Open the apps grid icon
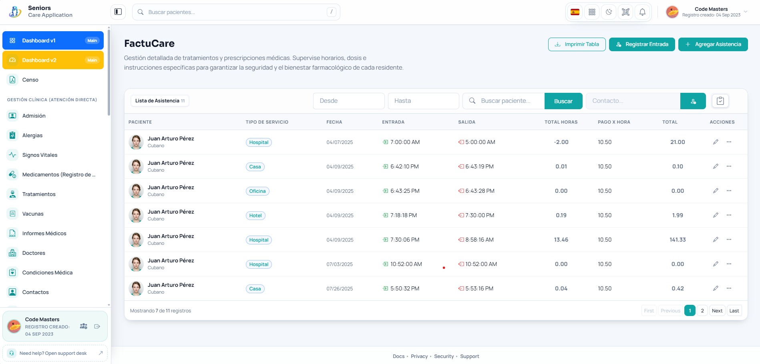Screen dimensions: 760x364 592,12
